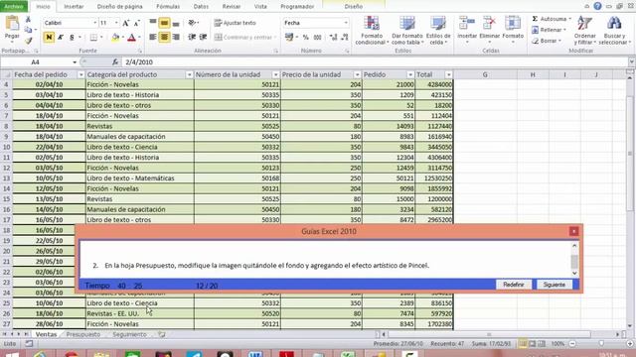Click increase decimals icon
636x357 pixels.
pos(333,38)
